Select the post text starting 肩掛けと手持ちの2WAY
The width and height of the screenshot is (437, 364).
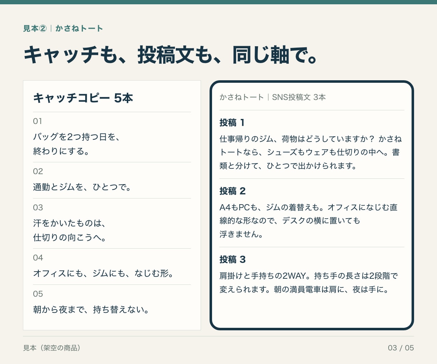point(309,282)
